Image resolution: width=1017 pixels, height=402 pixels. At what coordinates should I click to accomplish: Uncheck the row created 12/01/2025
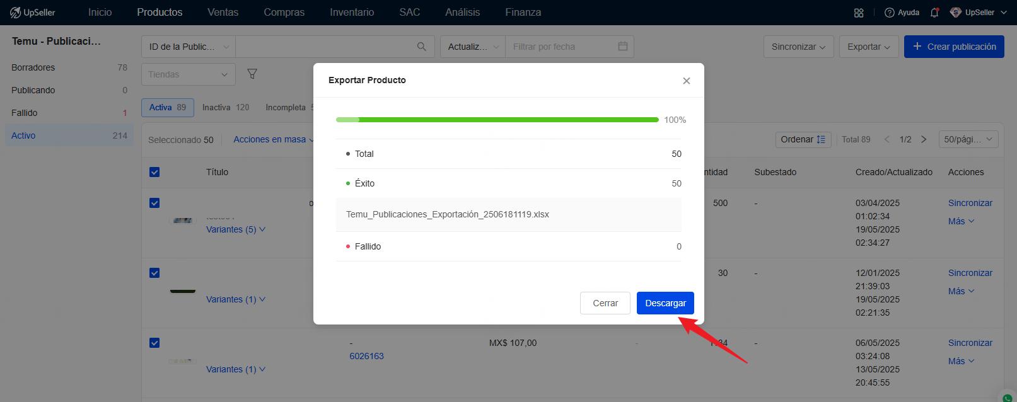click(154, 273)
